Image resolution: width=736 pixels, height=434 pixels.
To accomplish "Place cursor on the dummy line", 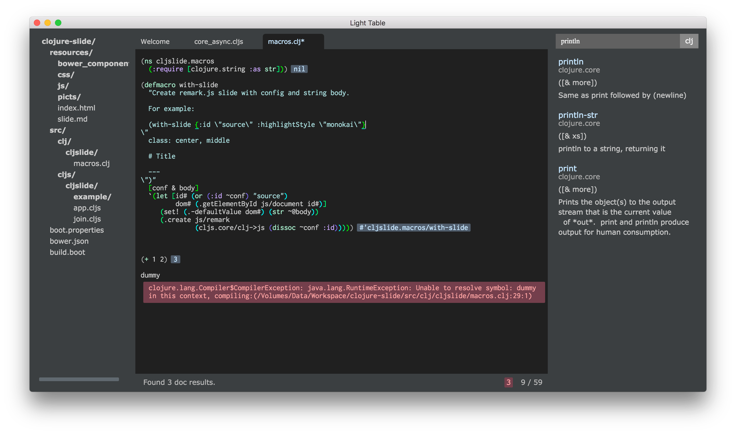I will (x=150, y=275).
